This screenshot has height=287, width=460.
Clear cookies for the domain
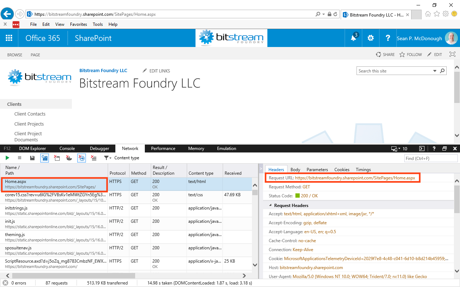tap(69, 158)
